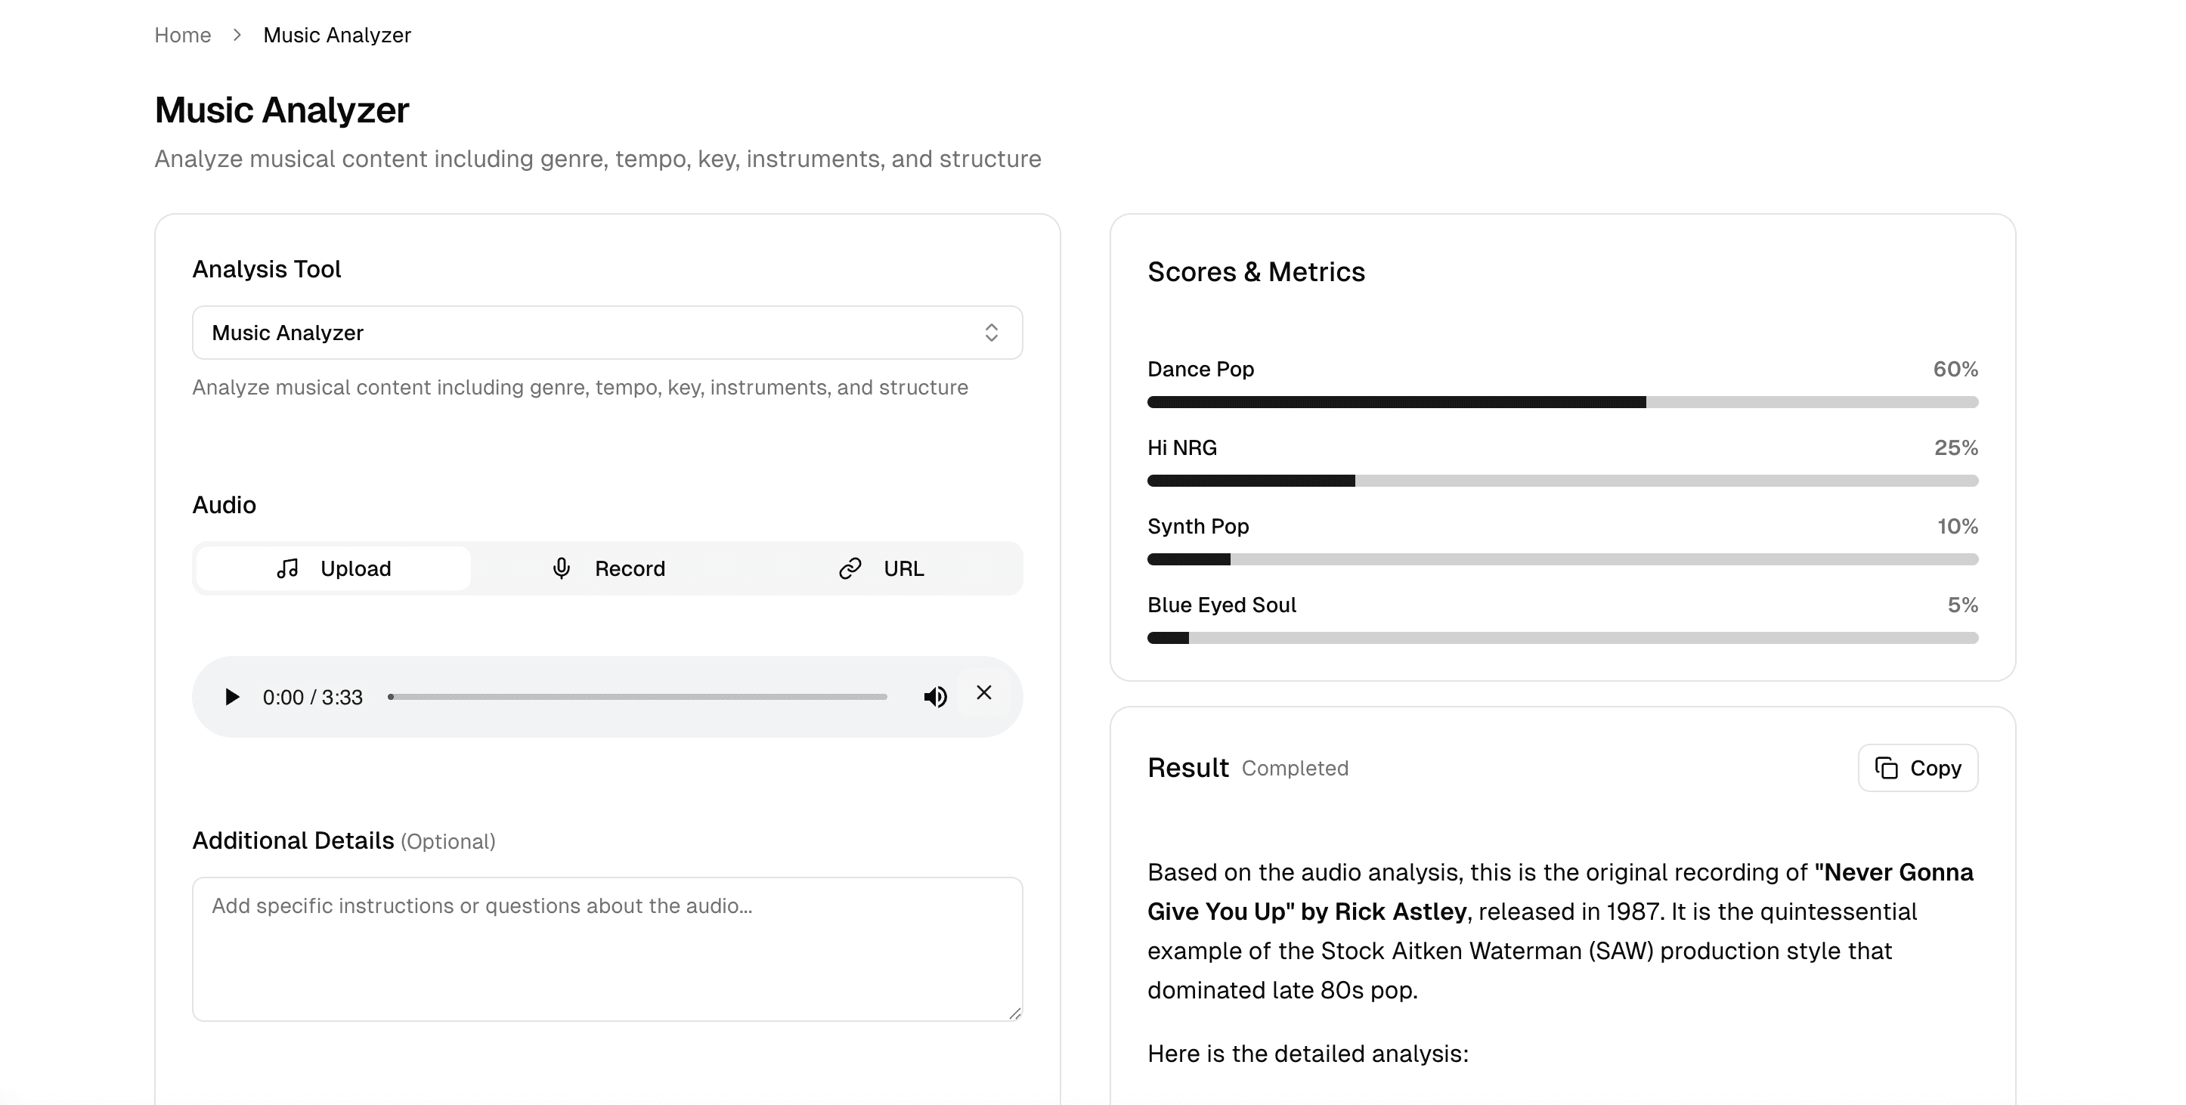The image size is (2186, 1105).
Task: Click the Analysis Tool selector chevron icon
Action: 991,333
